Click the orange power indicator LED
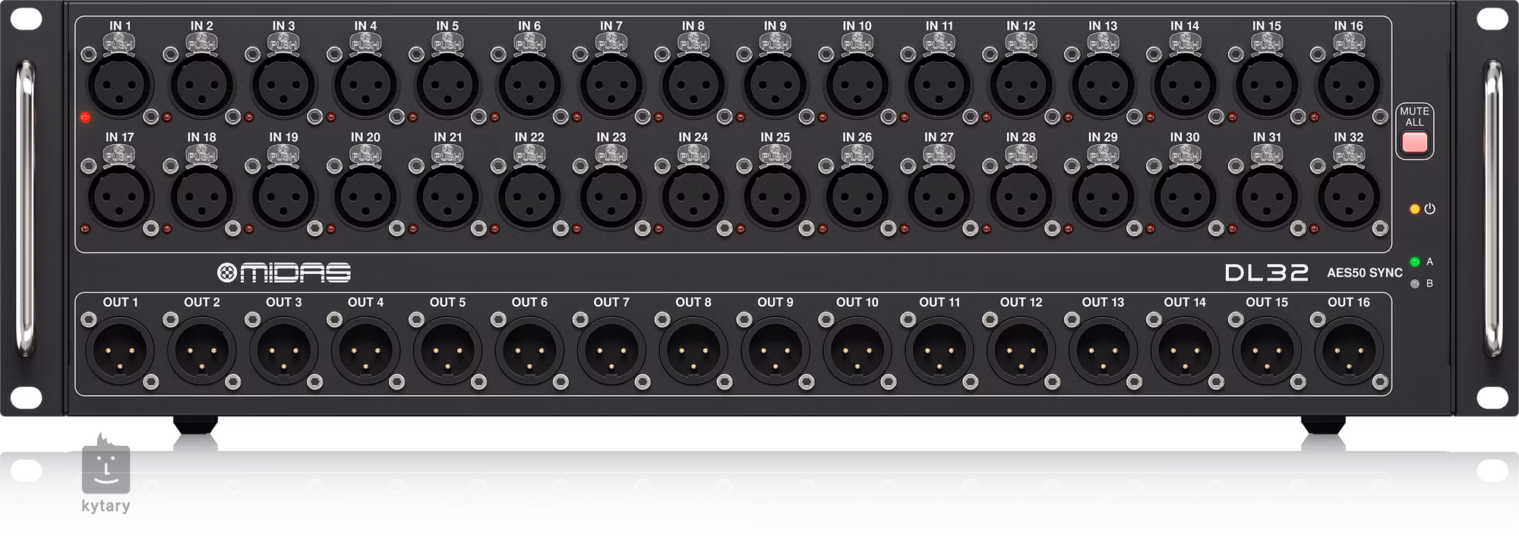Screen dimensions: 1519x546 point(1414,209)
